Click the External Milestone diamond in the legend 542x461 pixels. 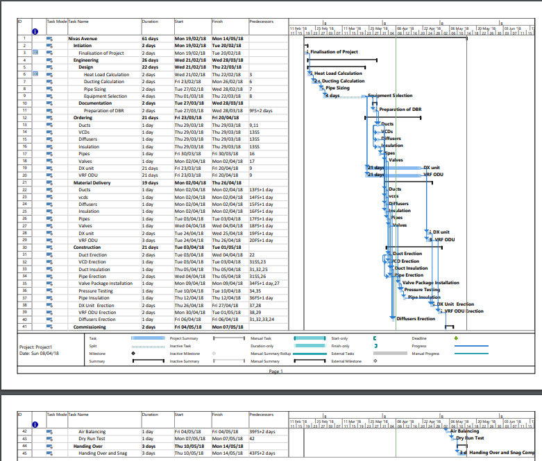375,361
